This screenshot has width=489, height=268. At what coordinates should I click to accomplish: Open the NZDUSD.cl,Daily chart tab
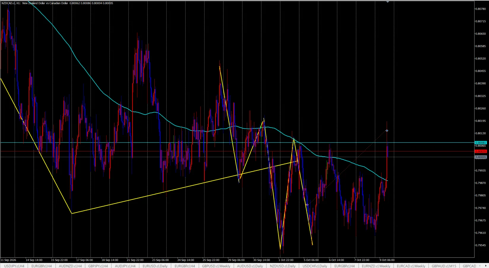click(283, 266)
